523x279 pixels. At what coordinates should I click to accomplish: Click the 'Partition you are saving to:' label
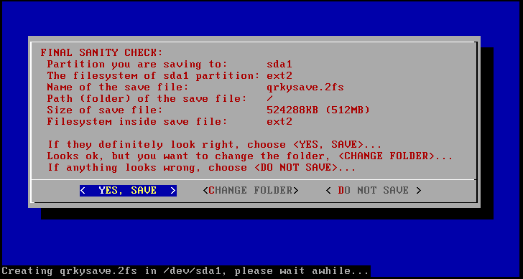(137, 64)
